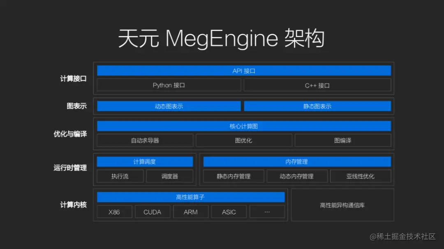Click the 图表示 row label
This screenshot has width=444, height=249.
click(77, 106)
